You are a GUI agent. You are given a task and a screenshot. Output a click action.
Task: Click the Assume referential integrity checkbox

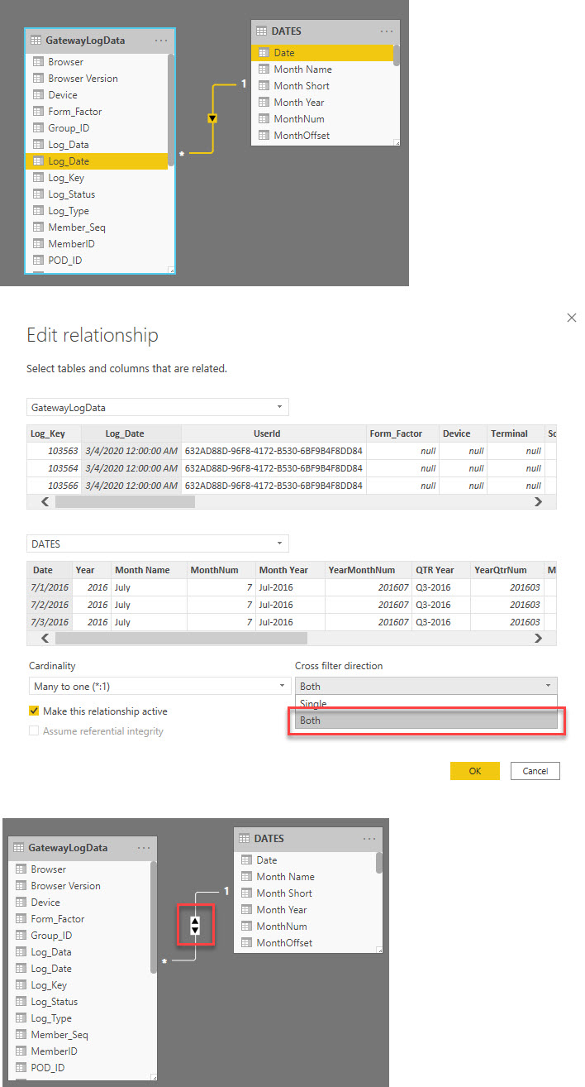pos(34,731)
